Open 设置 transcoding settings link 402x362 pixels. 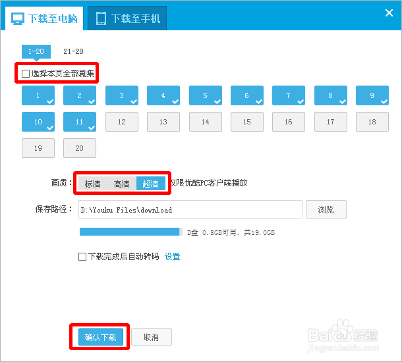click(172, 257)
